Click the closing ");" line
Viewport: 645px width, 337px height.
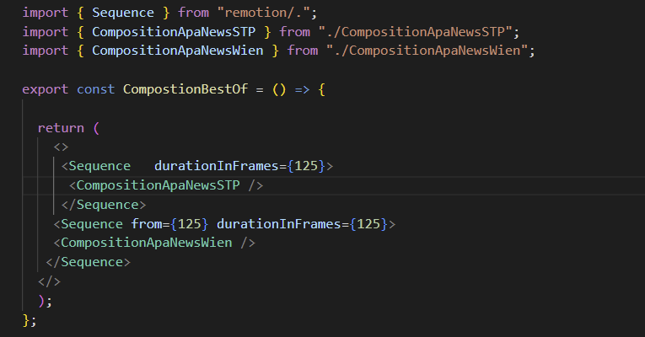[x=46, y=302]
